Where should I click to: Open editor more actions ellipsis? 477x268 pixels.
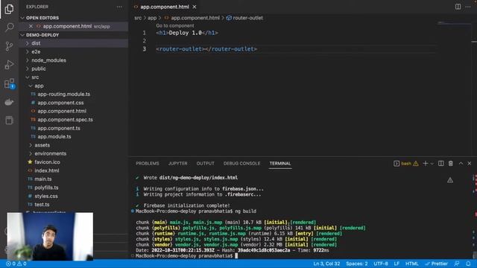point(468,7)
